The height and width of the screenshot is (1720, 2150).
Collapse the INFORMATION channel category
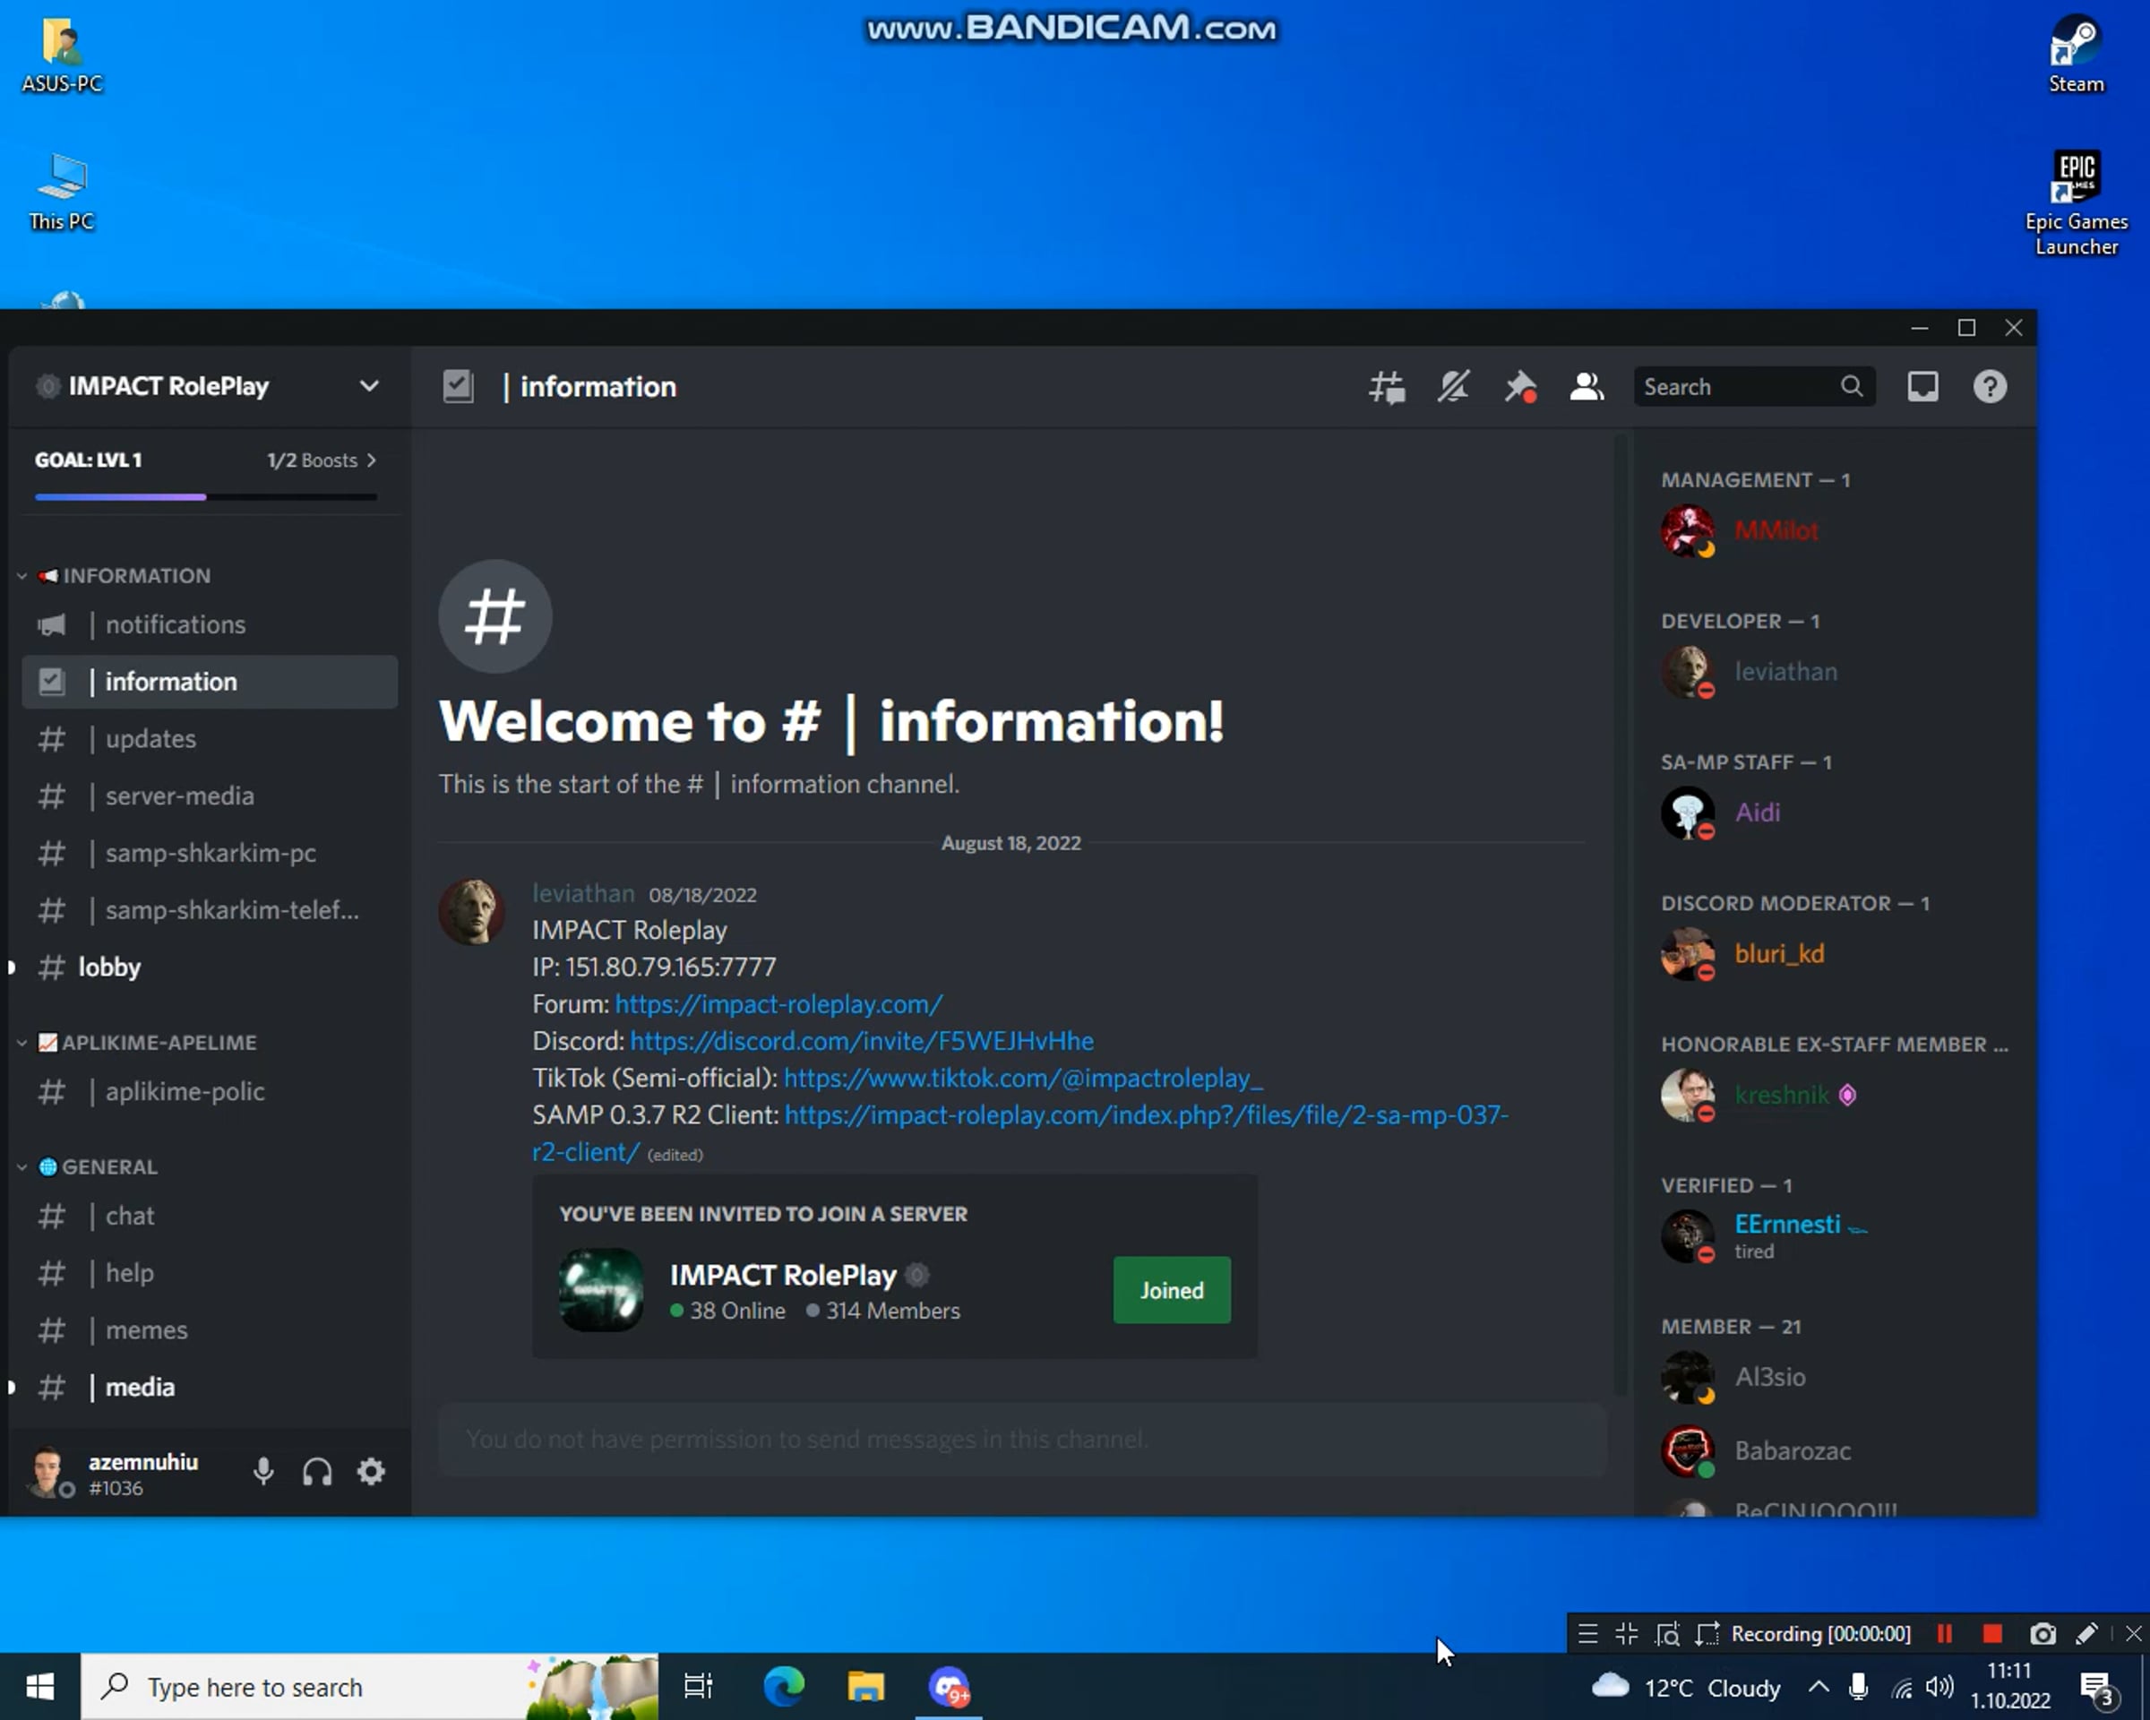(135, 575)
